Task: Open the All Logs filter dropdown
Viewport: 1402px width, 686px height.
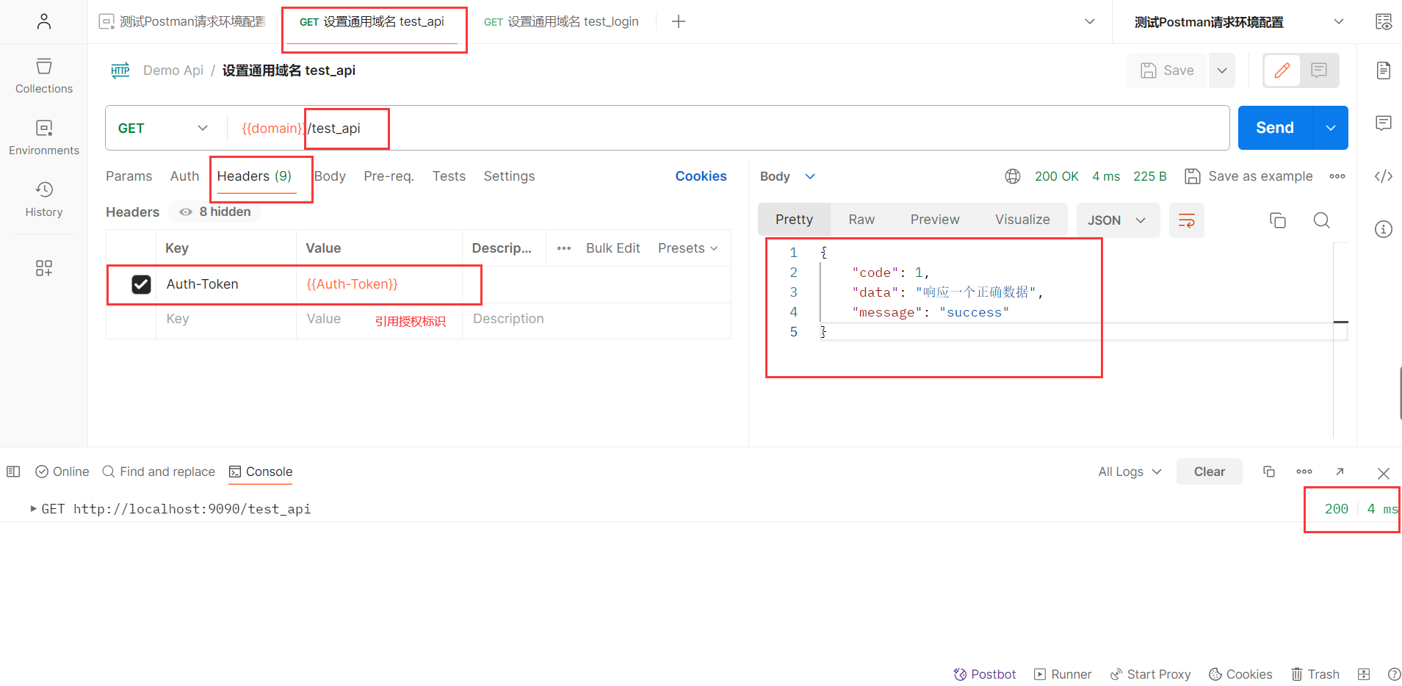Action: tap(1130, 472)
